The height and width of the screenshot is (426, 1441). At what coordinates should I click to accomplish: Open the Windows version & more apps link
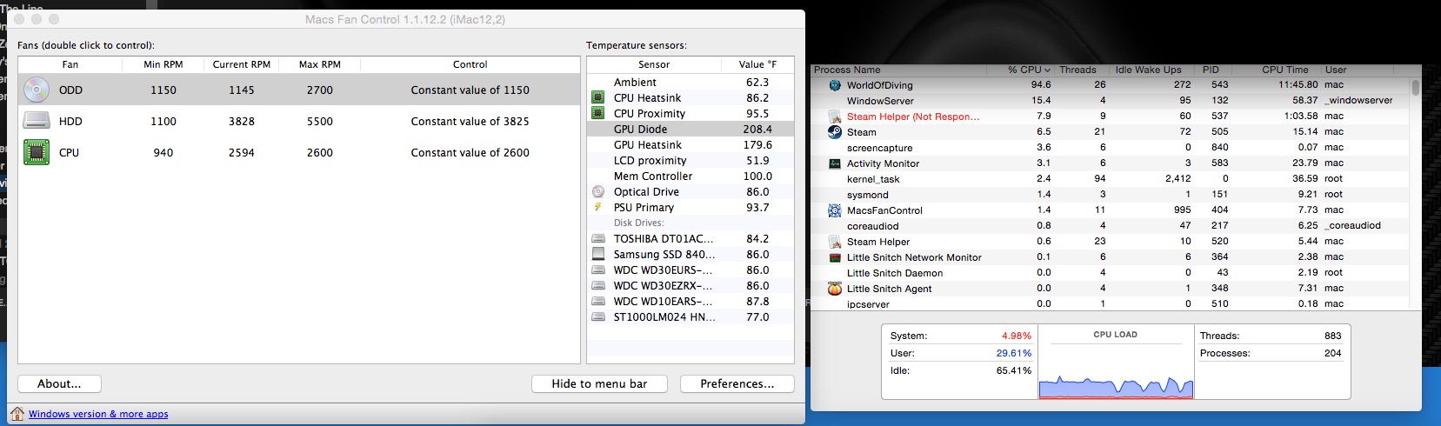(98, 414)
